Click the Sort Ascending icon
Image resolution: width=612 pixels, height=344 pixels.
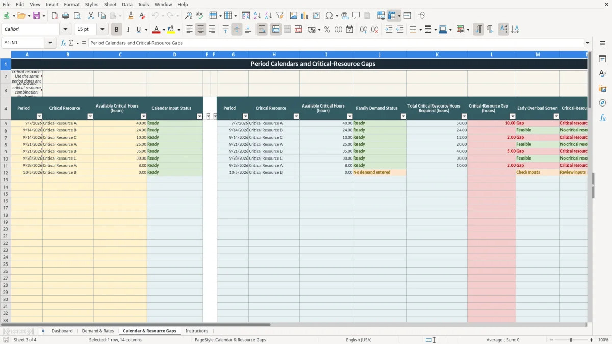point(258,16)
